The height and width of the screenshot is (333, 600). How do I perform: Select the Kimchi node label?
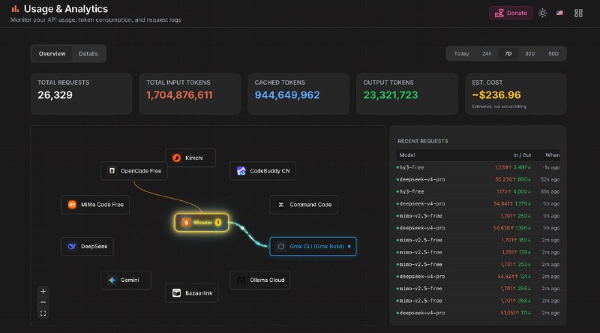point(194,157)
